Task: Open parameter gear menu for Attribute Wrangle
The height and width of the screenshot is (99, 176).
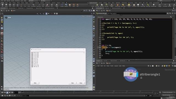Action: point(168,13)
